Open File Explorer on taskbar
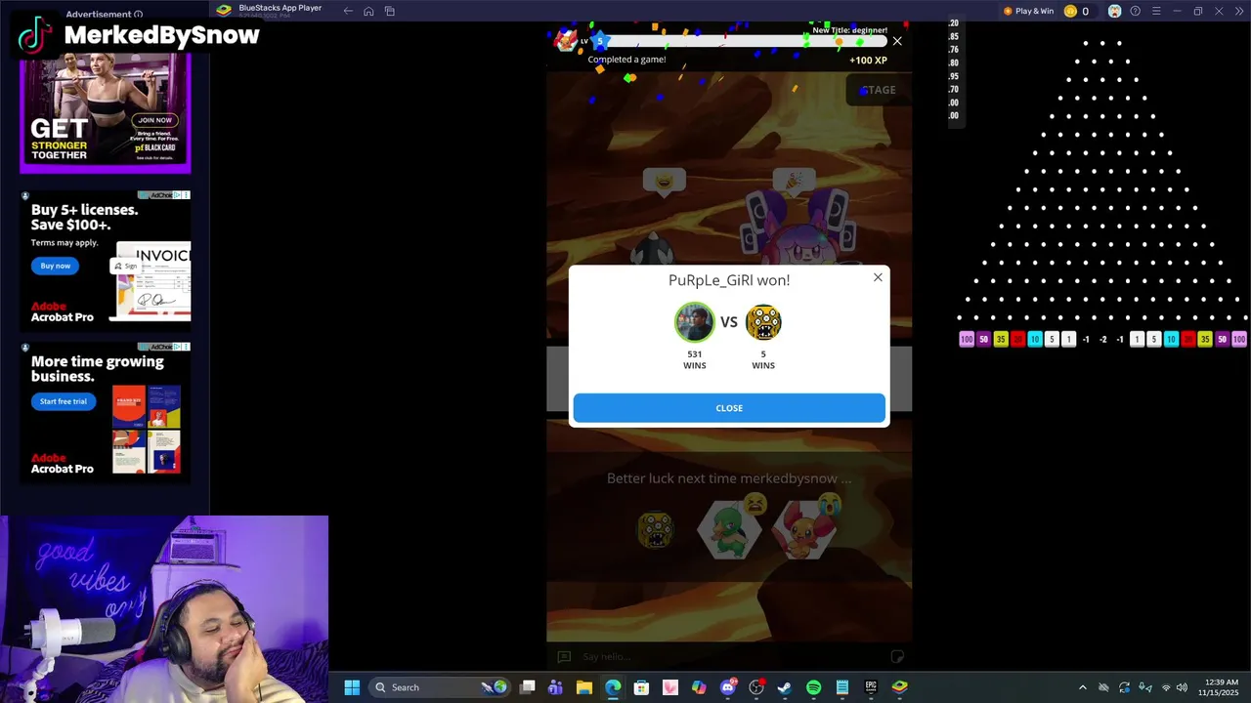The image size is (1251, 703). point(584,687)
